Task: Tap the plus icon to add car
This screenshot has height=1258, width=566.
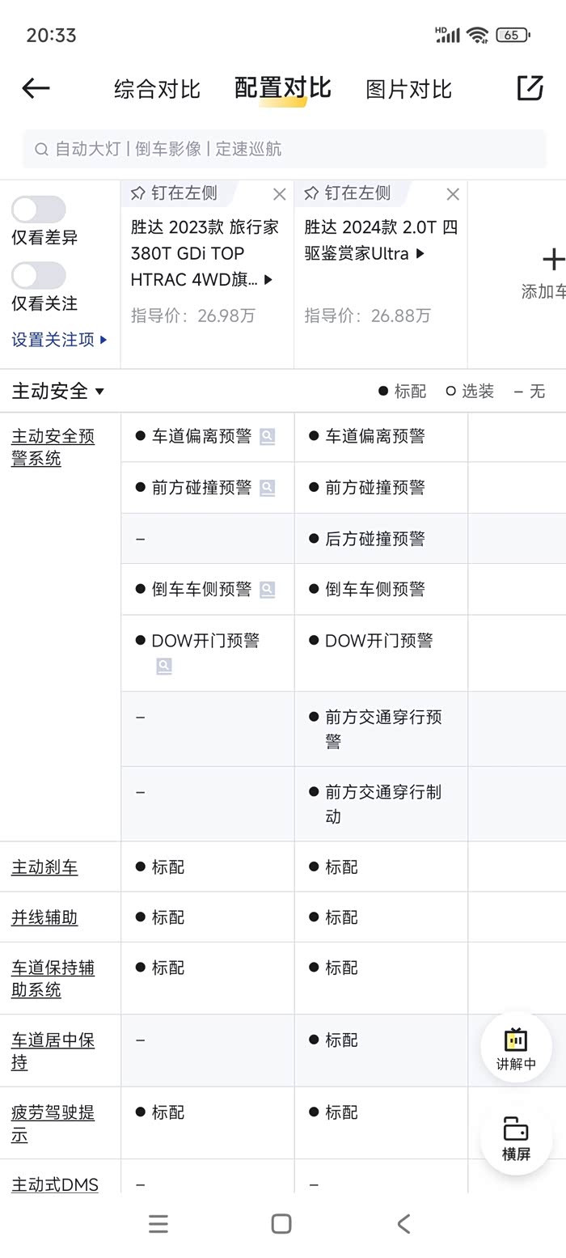Action: 553,260
